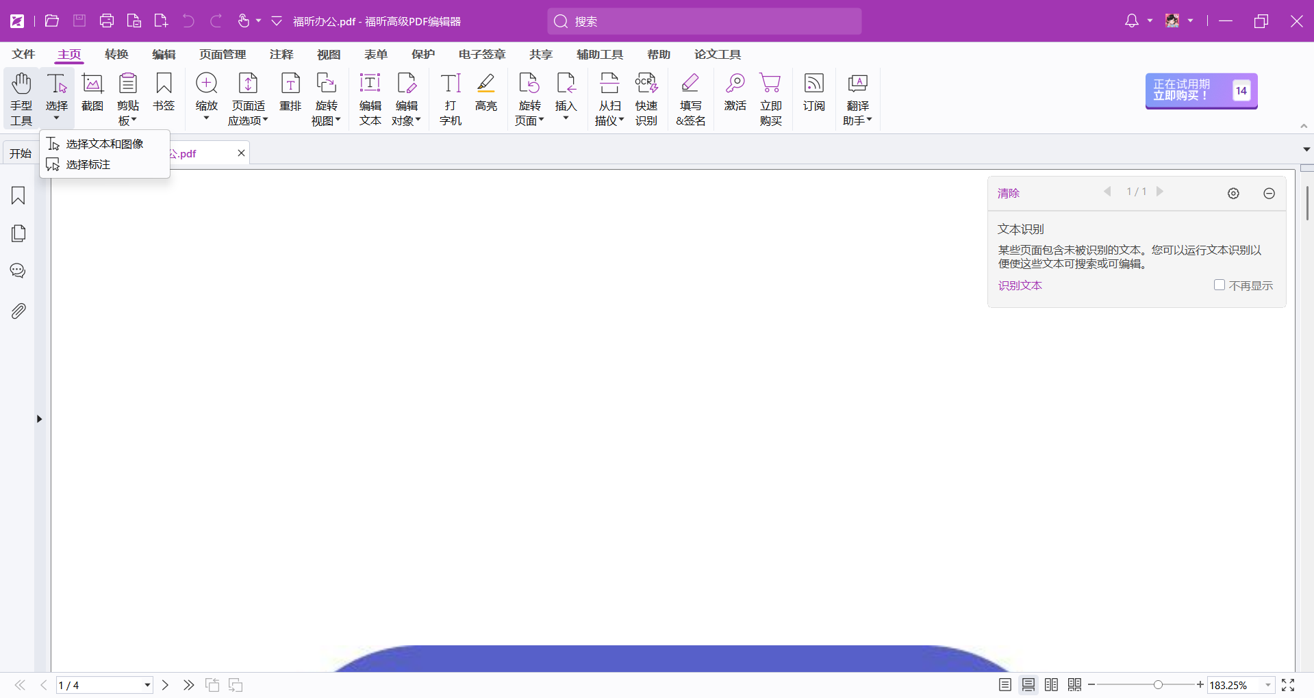Click the zoom slider handle
This screenshot has width=1314, height=698.
pyautogui.click(x=1158, y=685)
